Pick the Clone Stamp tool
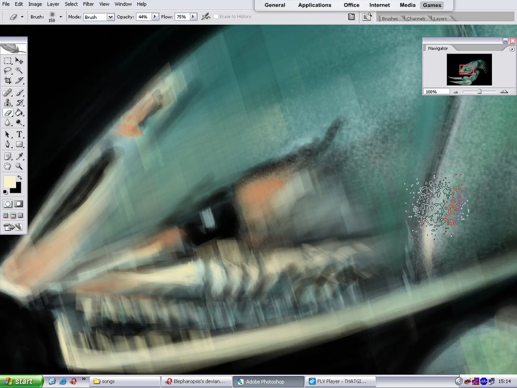This screenshot has width=517, height=388. tap(8, 103)
